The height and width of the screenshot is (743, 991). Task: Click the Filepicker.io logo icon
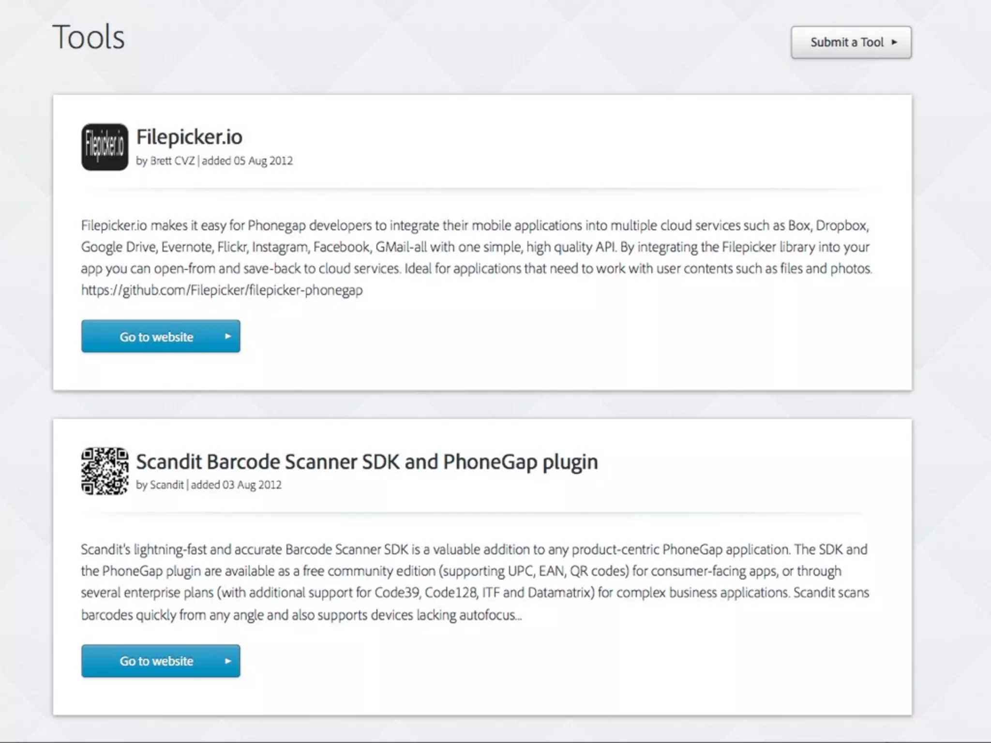105,147
